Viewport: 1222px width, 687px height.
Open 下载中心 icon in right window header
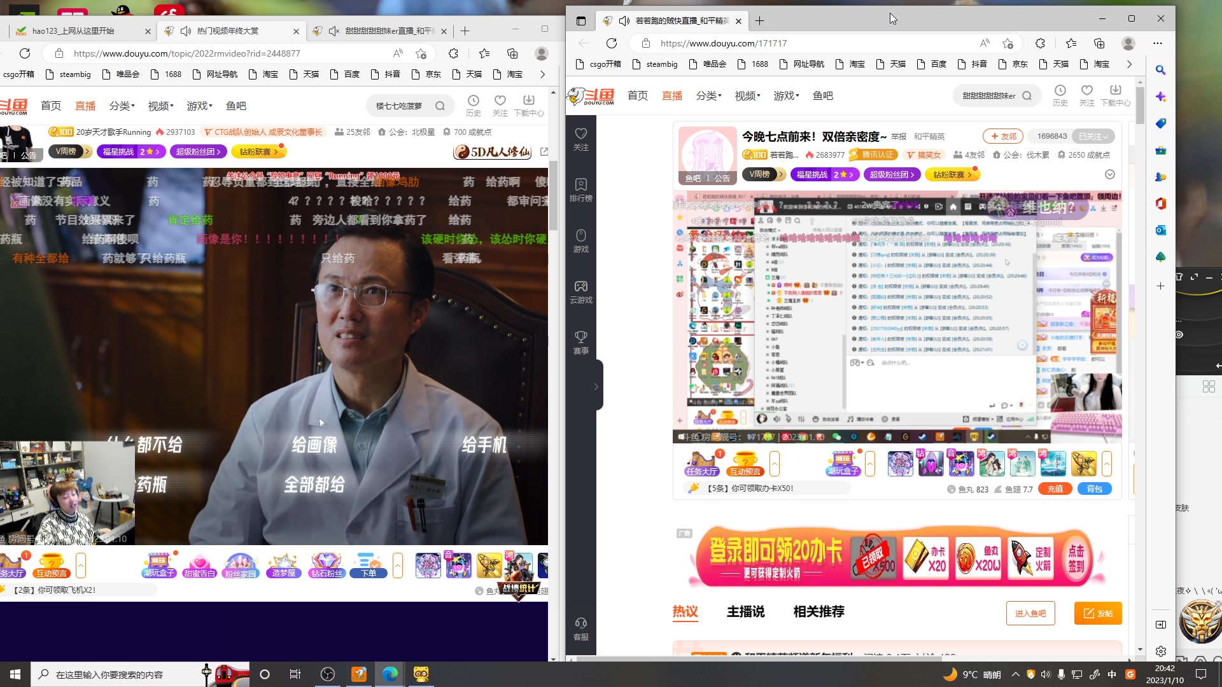1115,95
